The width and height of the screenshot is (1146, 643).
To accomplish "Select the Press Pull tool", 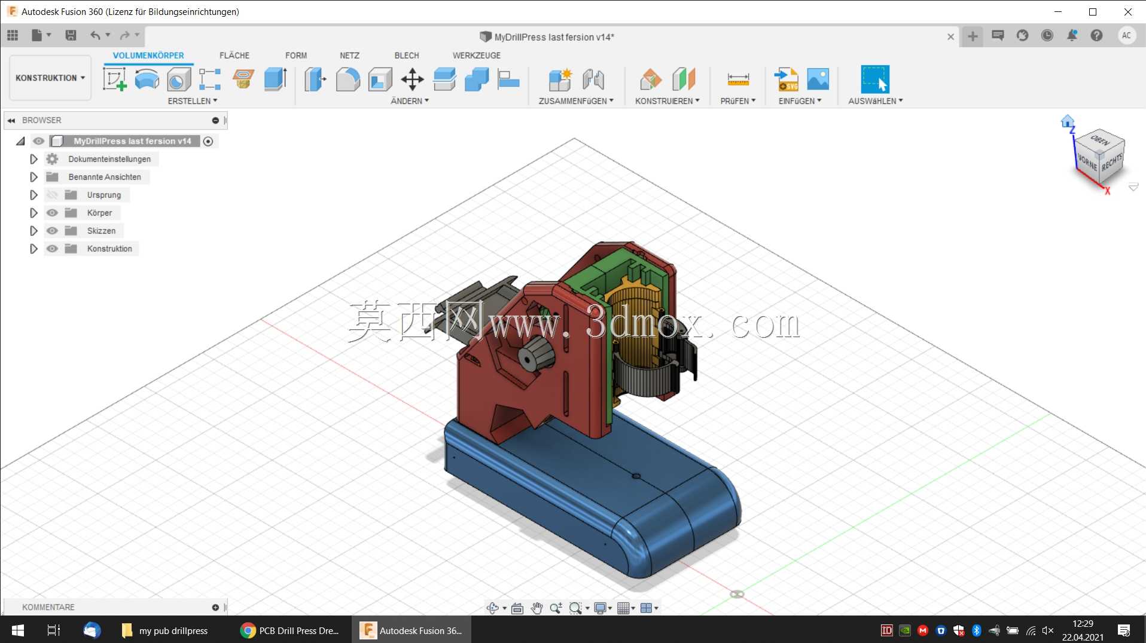I will coord(315,79).
